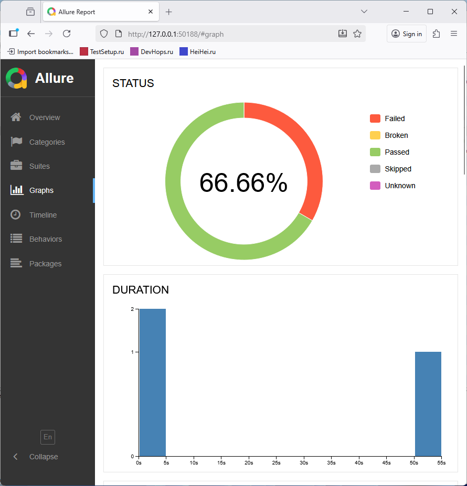467x486 pixels.
Task: Click the Failed legend label
Action: click(395, 118)
